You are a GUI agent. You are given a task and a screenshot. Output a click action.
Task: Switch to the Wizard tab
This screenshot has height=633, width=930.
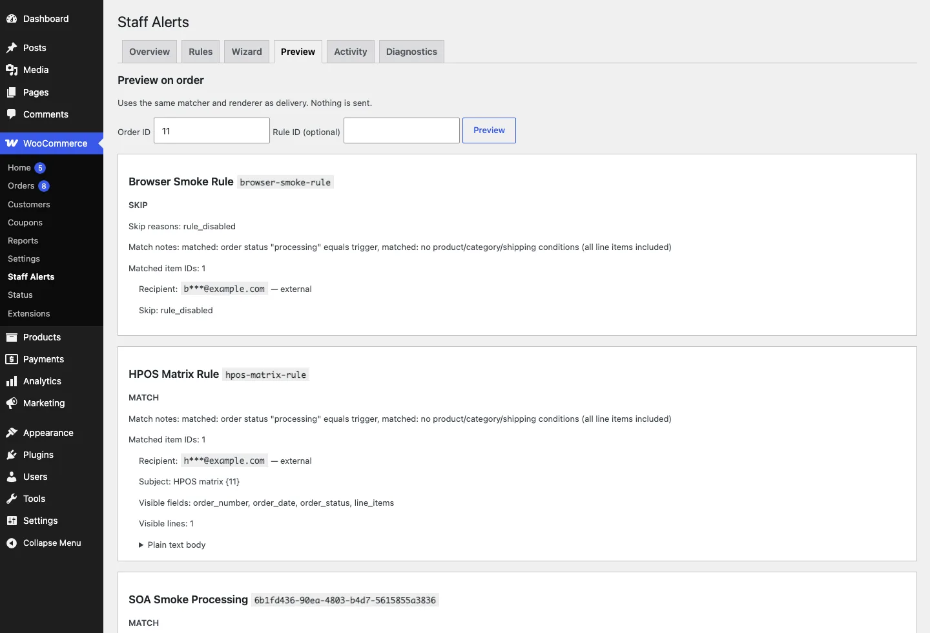pyautogui.click(x=247, y=52)
